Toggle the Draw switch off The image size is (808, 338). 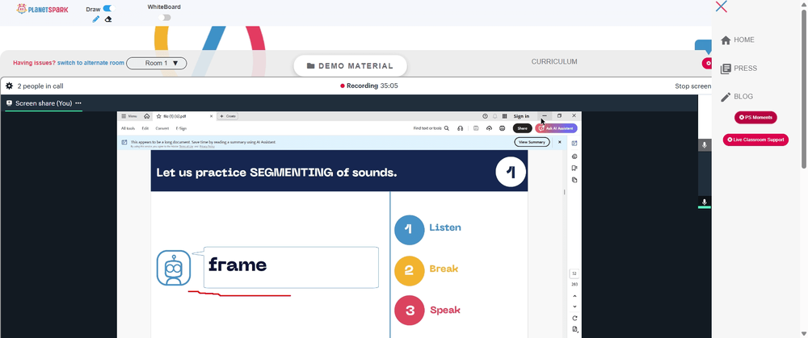tap(108, 8)
